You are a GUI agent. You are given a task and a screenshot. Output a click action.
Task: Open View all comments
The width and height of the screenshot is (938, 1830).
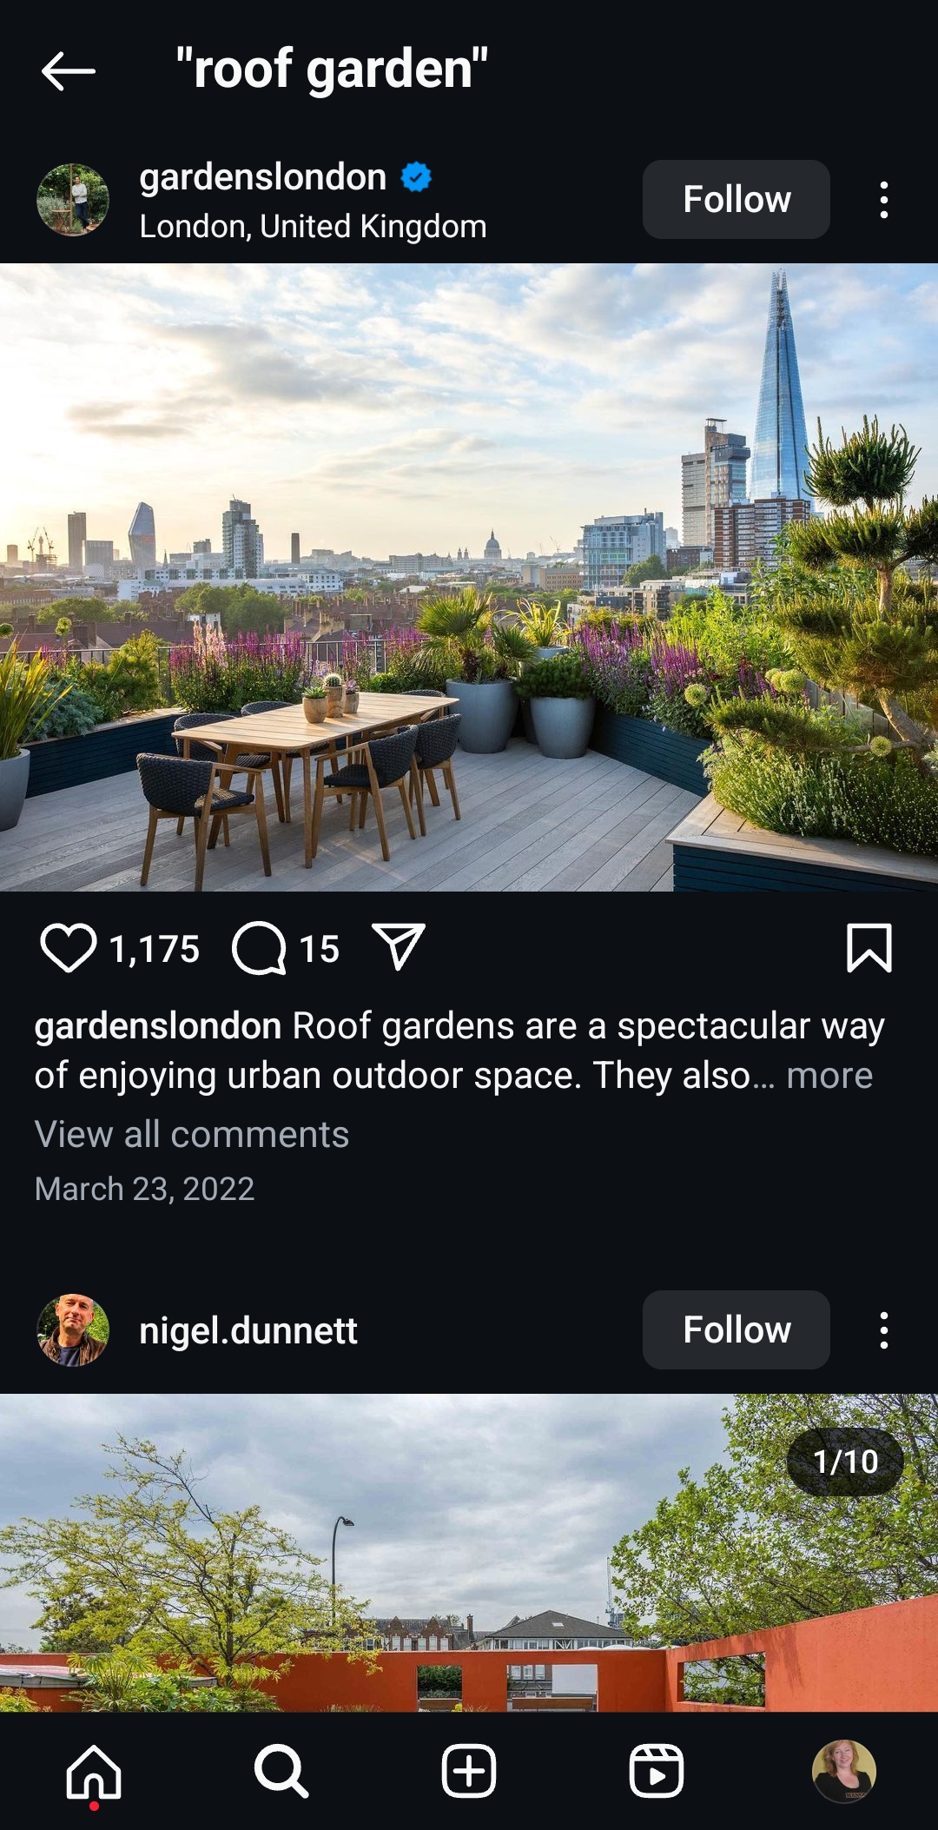192,1134
